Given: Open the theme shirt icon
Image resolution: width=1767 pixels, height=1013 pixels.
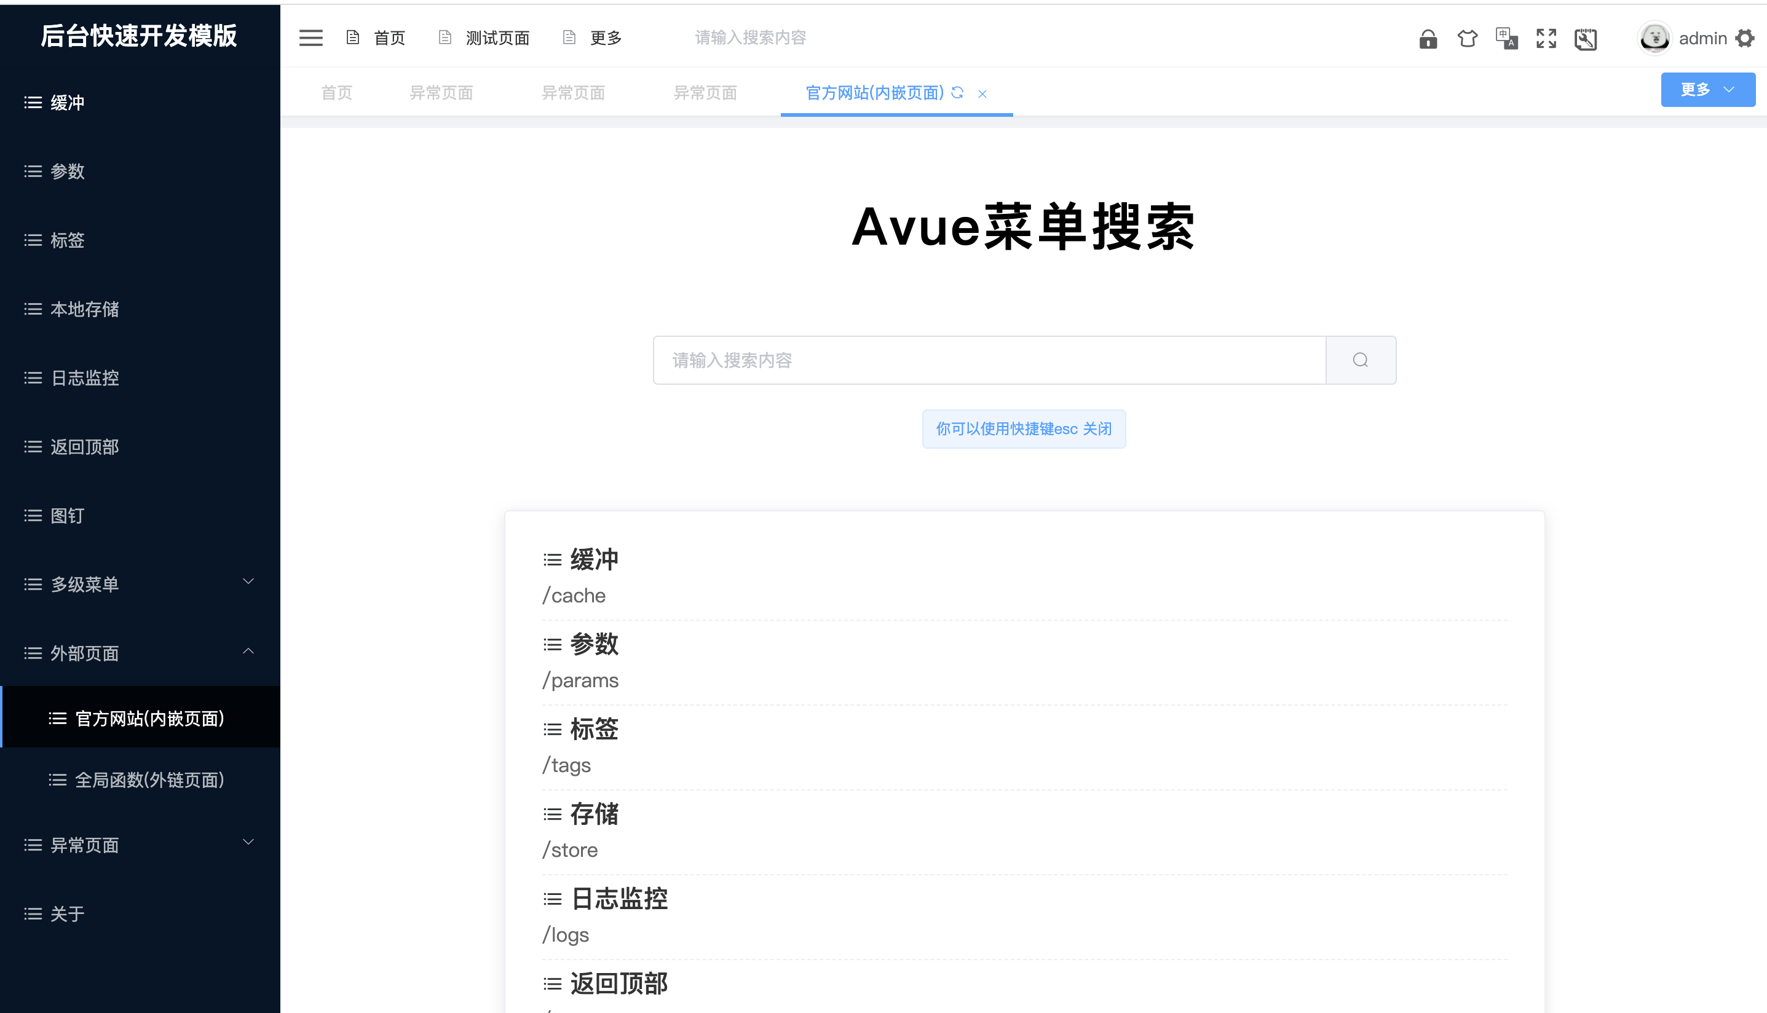Looking at the screenshot, I should (1467, 38).
